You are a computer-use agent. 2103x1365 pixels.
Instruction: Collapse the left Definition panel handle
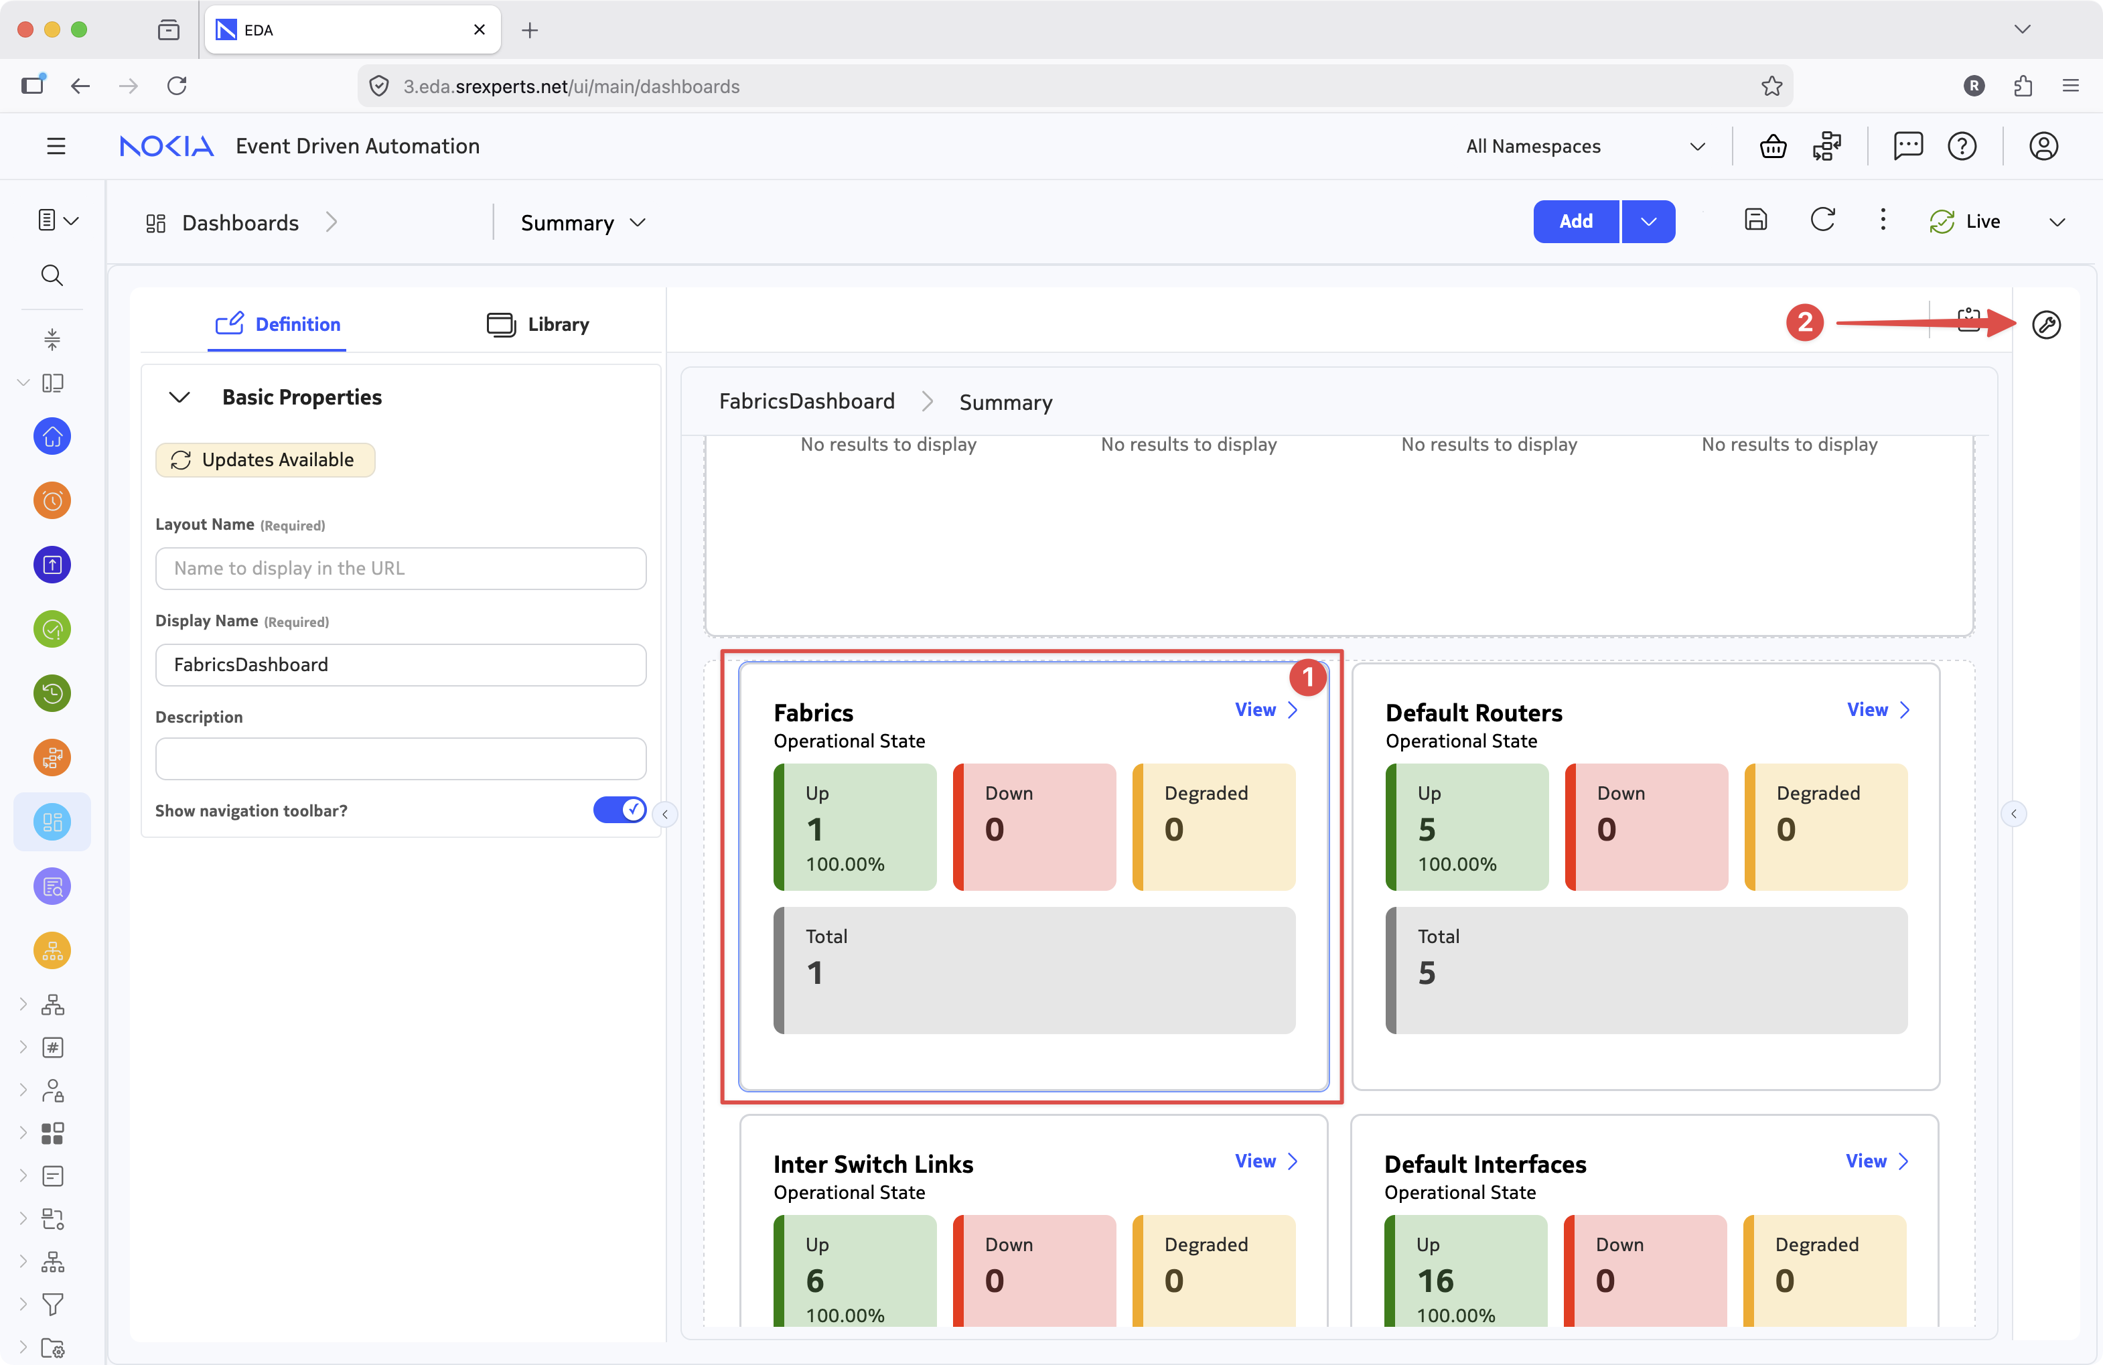click(x=664, y=814)
